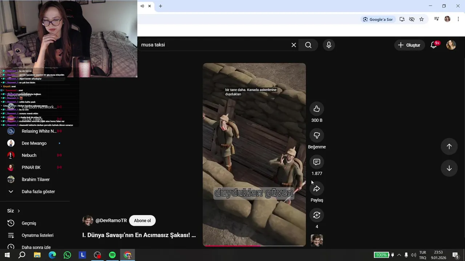Image resolution: width=465 pixels, height=261 pixels.
Task: Subscribe with the Abone ol button
Action: point(142,220)
